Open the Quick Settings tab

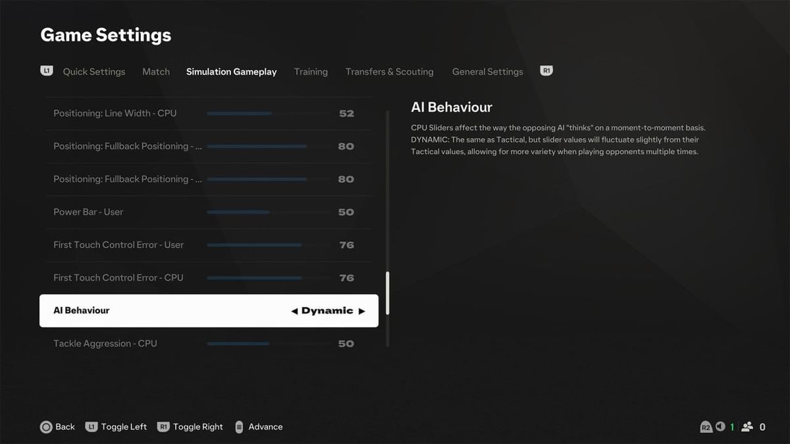pos(93,71)
